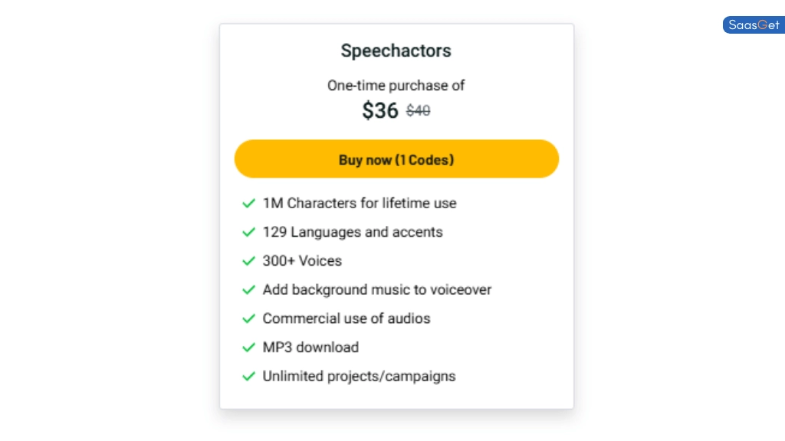Click checkmark next to 129 Languages
The width and height of the screenshot is (785, 441).
tap(248, 232)
